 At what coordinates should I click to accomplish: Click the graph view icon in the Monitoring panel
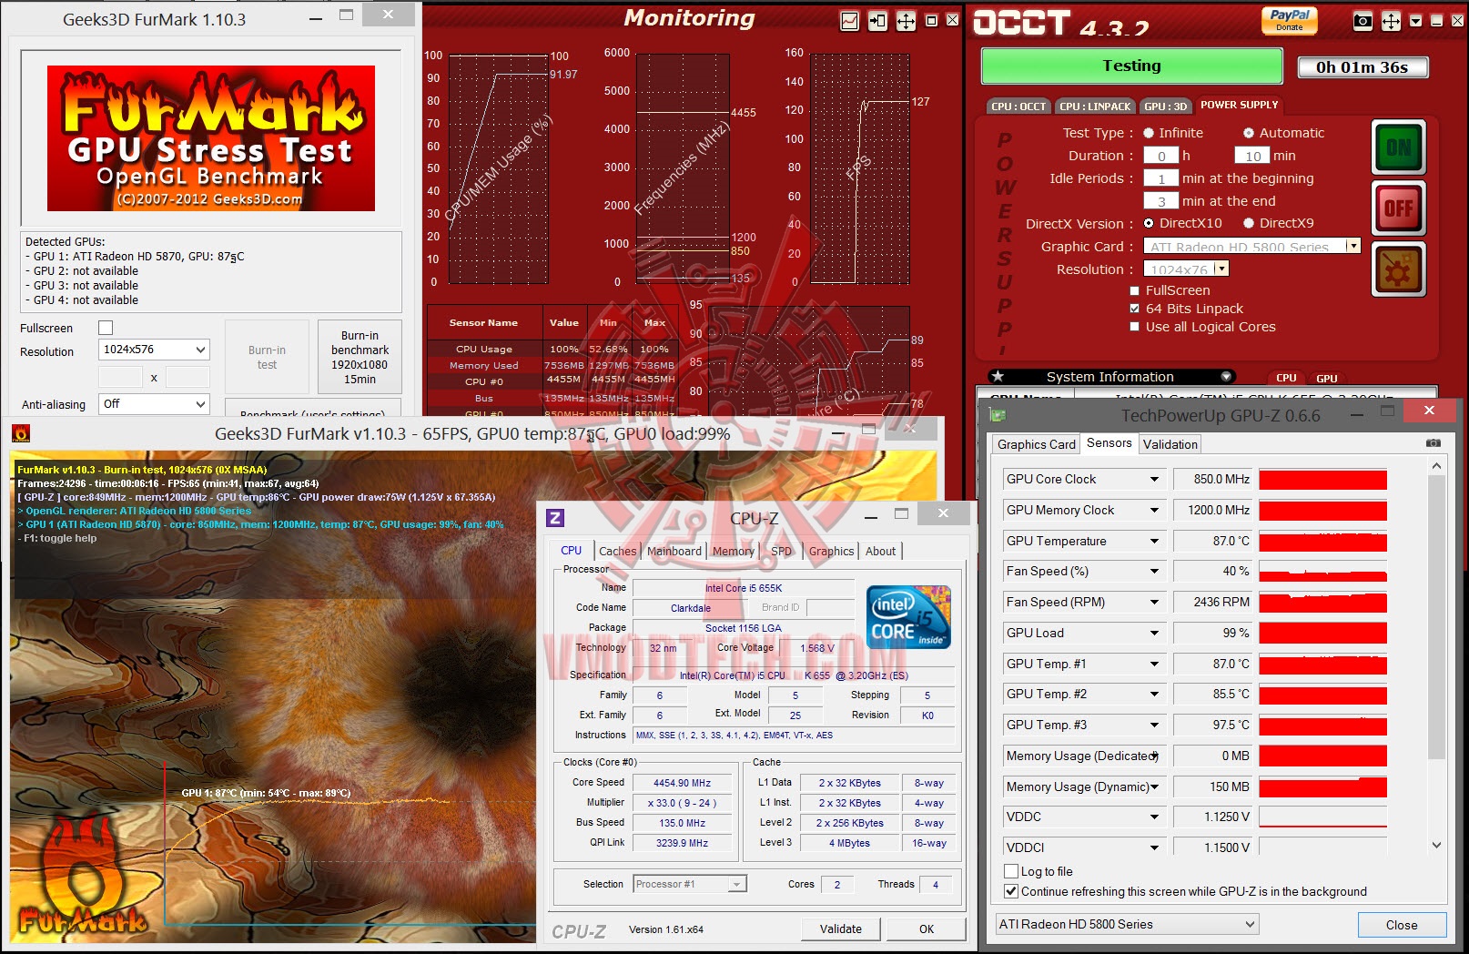click(x=849, y=20)
